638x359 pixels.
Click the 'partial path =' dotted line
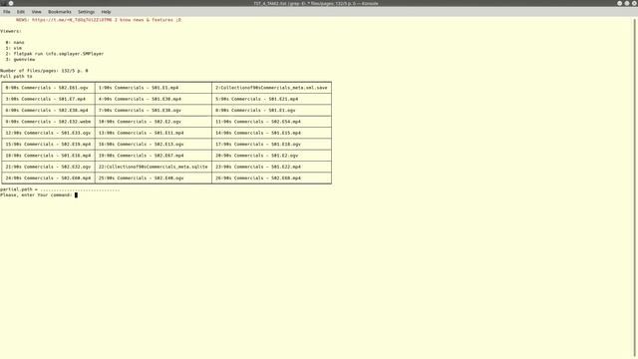60,189
